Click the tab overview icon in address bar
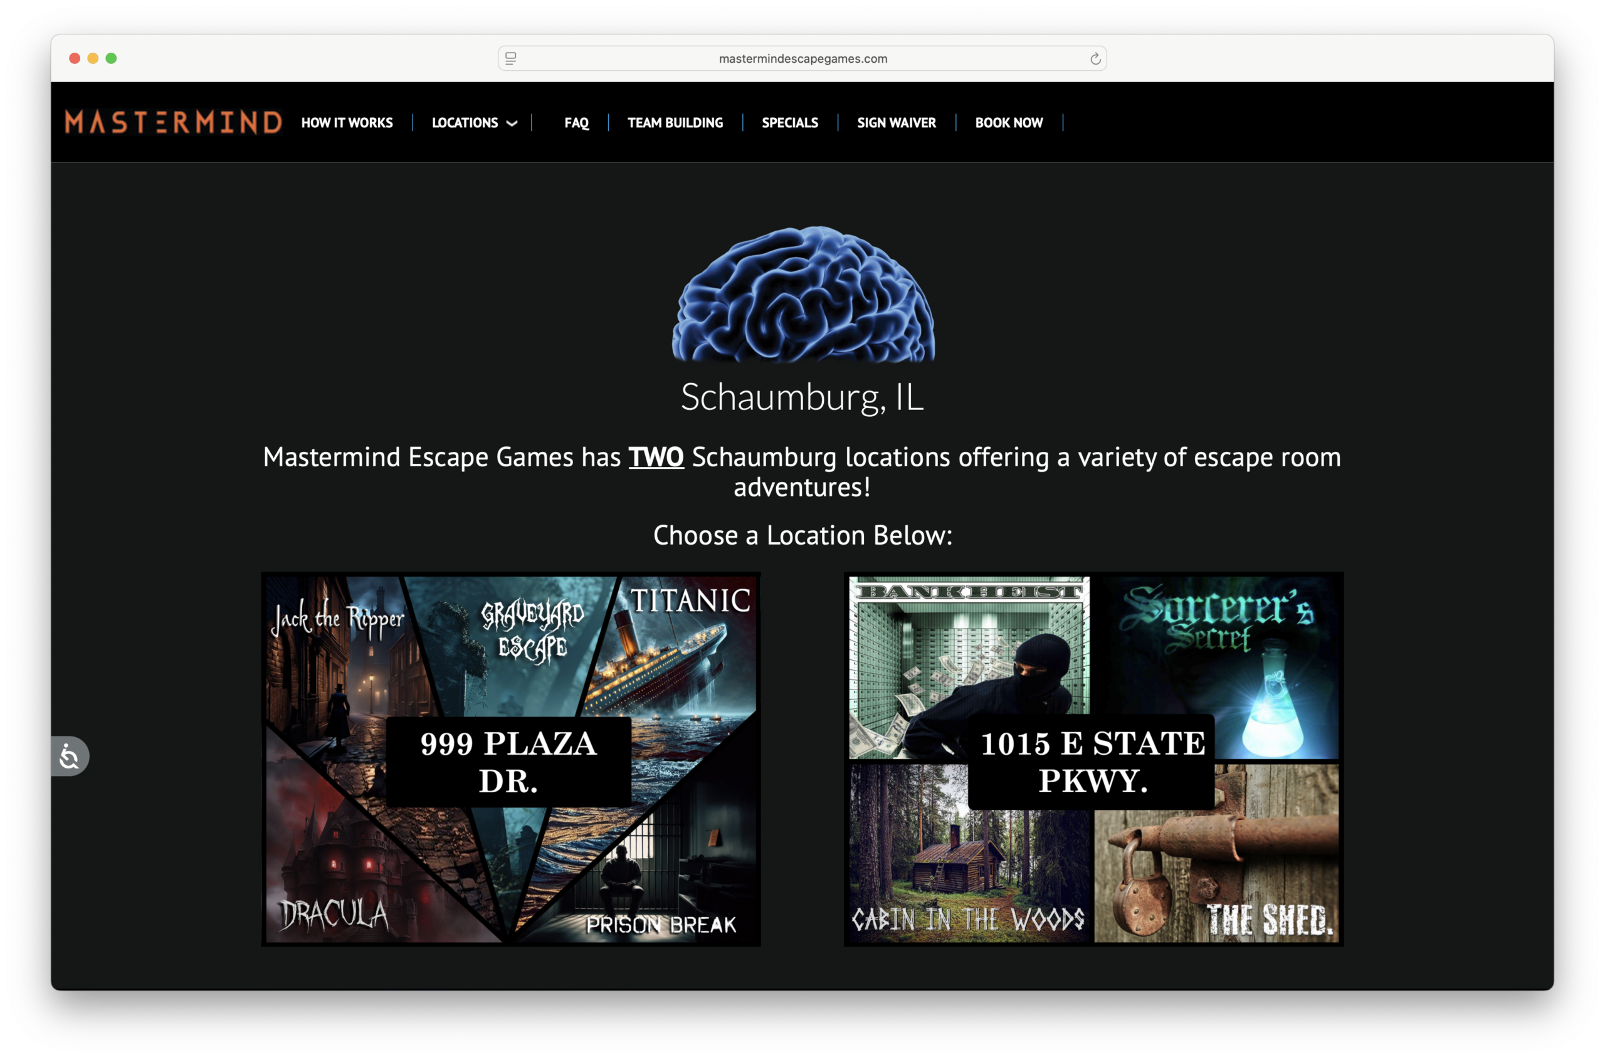 [511, 58]
